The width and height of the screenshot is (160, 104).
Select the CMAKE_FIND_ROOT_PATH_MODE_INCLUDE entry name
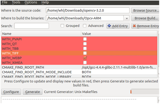pyautogui.click(x=37, y=72)
